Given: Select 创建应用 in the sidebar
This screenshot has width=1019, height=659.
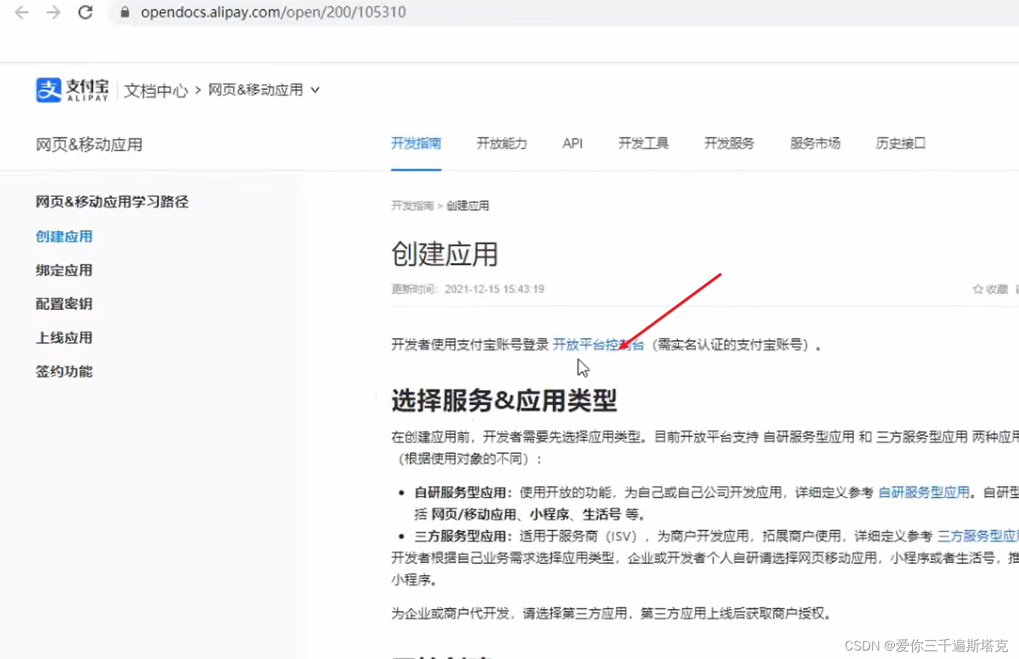Looking at the screenshot, I should (x=64, y=236).
